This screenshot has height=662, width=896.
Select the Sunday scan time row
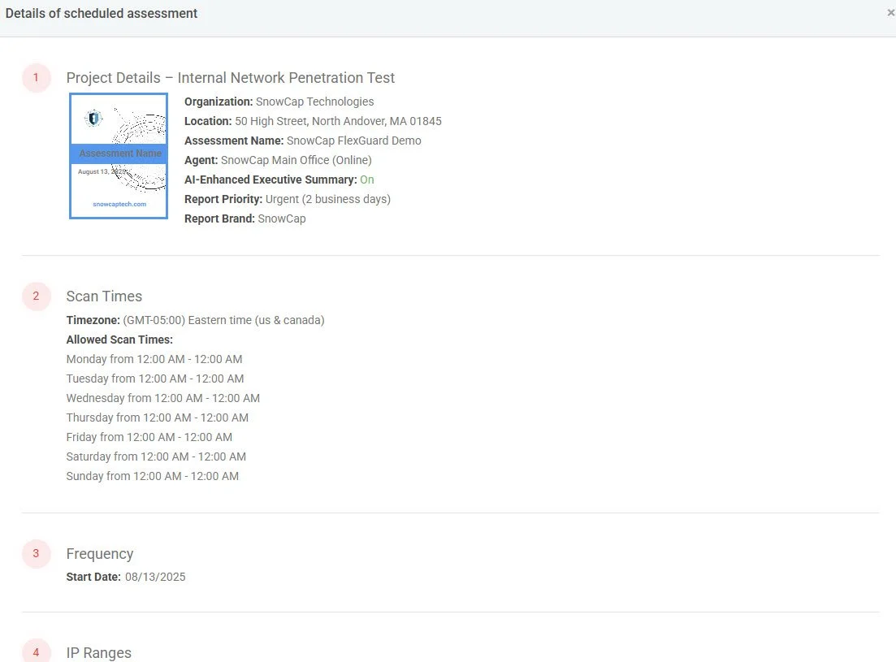(153, 475)
